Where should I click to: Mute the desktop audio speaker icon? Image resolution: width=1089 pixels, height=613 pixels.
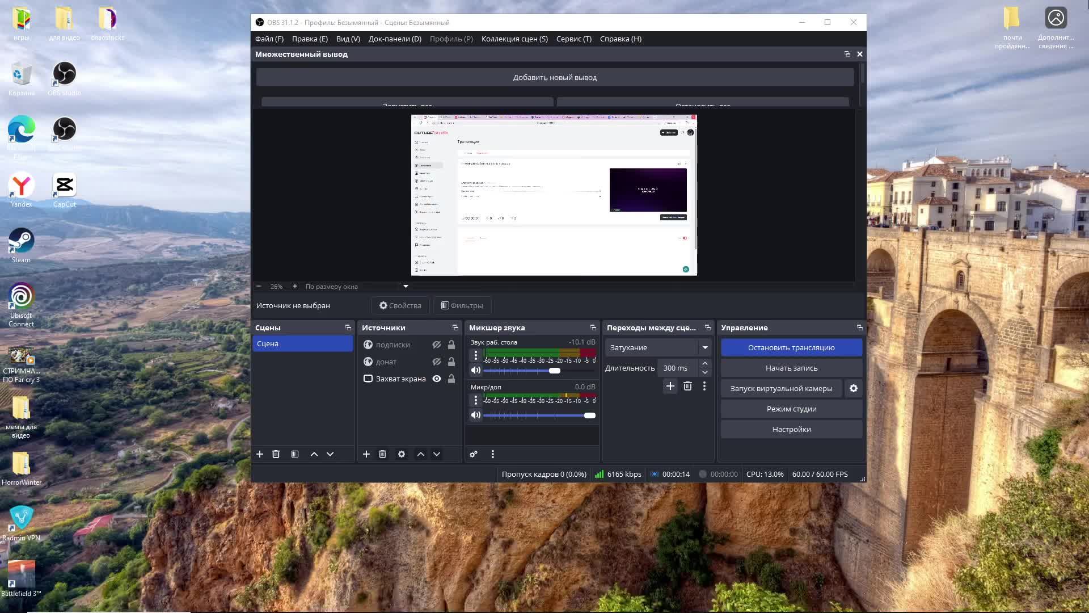coord(476,370)
